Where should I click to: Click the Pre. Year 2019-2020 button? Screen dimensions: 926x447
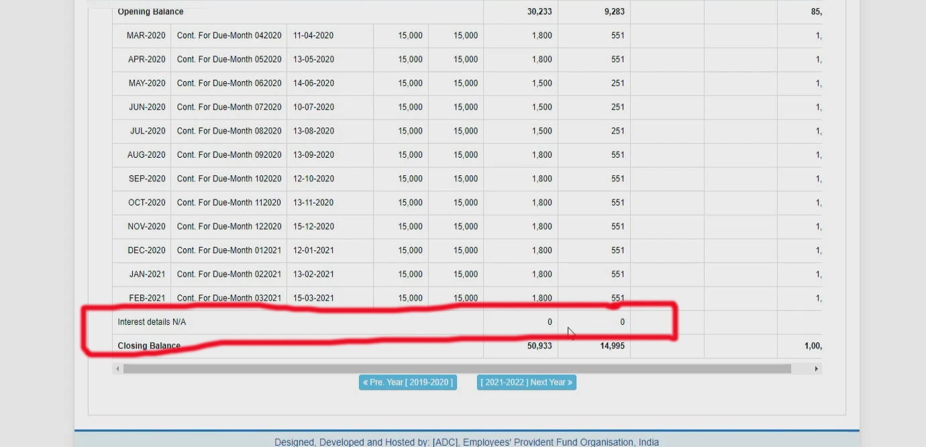(407, 383)
